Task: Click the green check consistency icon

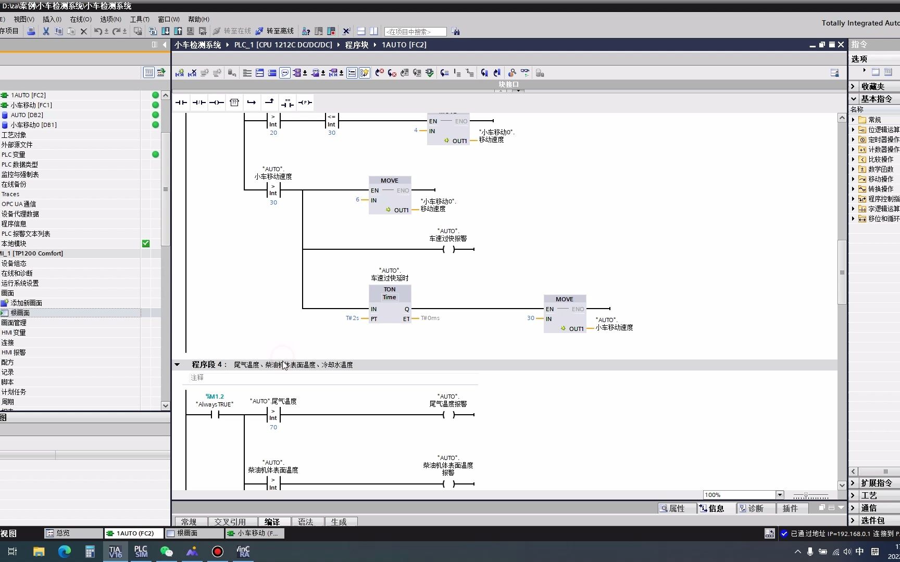Action: pos(430,73)
